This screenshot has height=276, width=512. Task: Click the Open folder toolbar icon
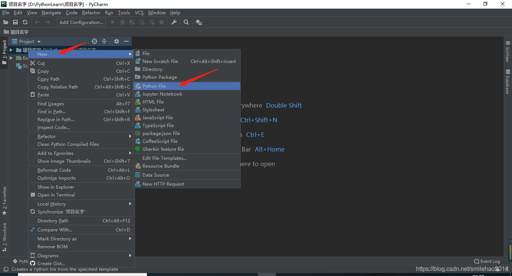pyautogui.click(x=6, y=22)
